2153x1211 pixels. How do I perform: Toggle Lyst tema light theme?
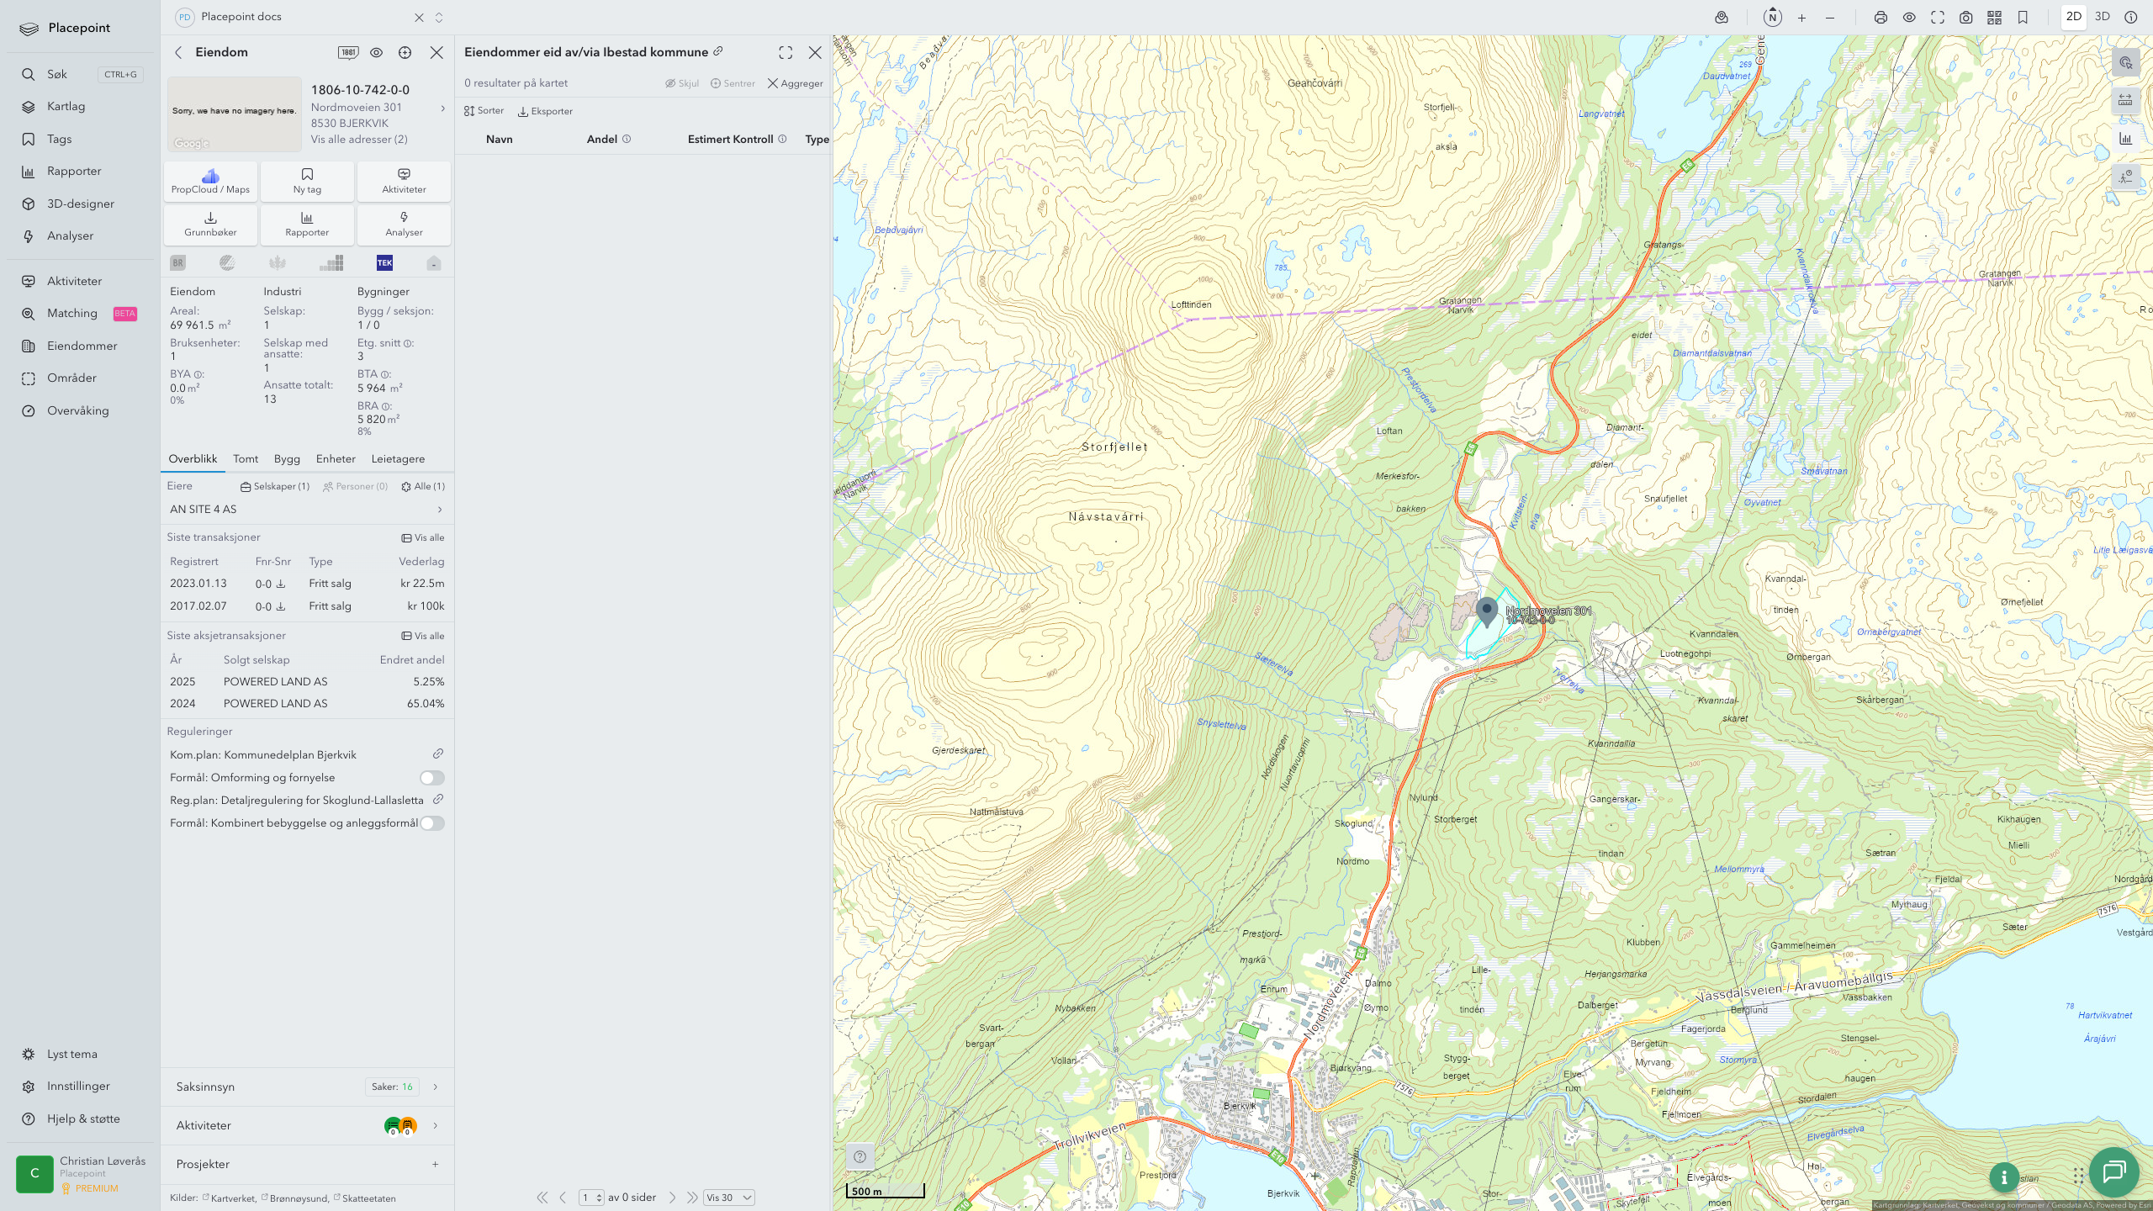(71, 1054)
